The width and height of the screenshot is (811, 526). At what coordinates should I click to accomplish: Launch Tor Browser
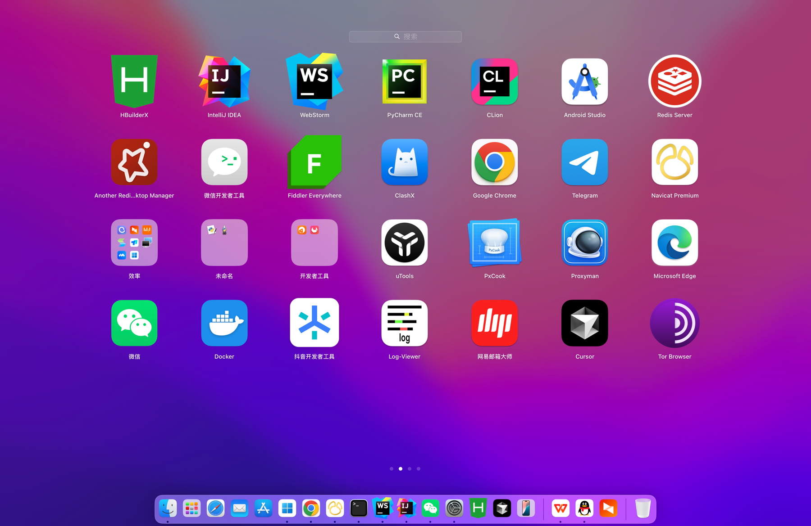pyautogui.click(x=675, y=323)
